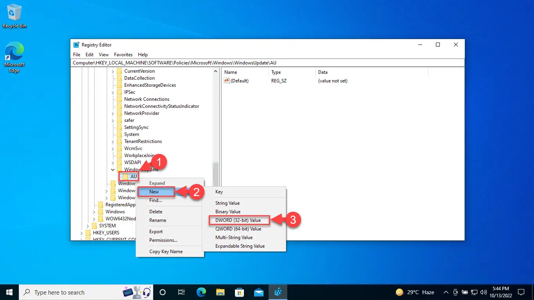This screenshot has height=300, width=534.
Task: Open the Edit menu
Action: pos(90,55)
